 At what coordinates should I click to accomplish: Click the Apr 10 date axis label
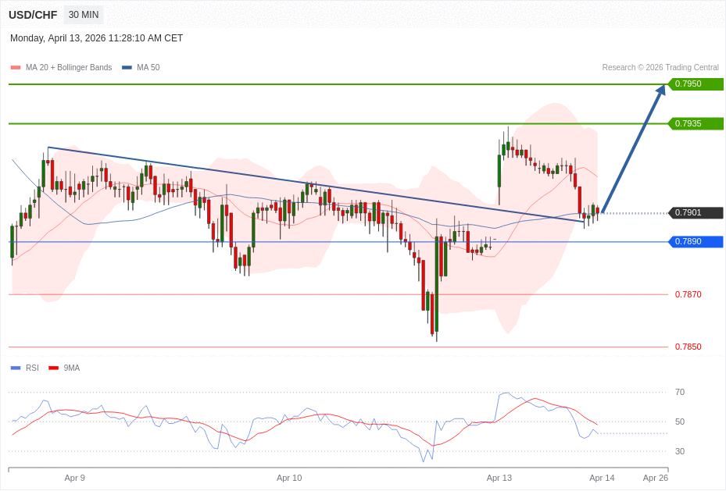click(289, 478)
